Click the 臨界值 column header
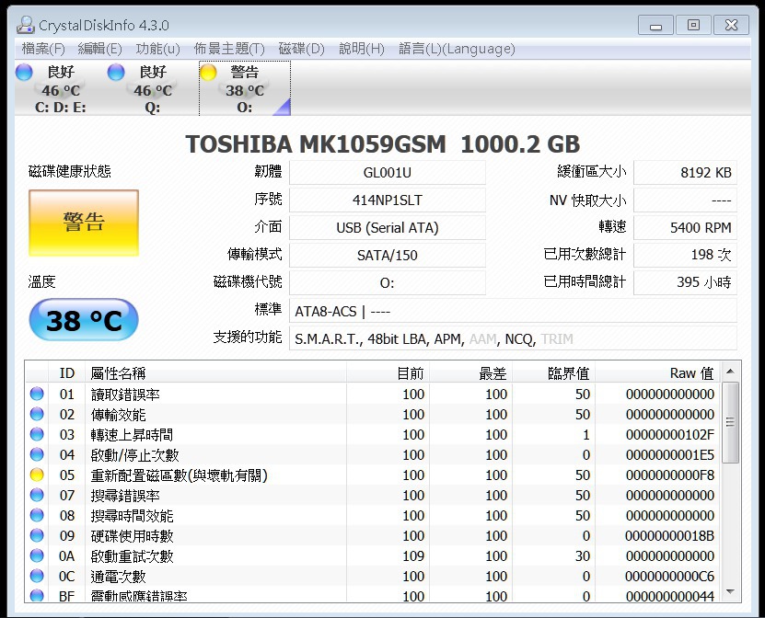The width and height of the screenshot is (765, 618). coord(554,373)
